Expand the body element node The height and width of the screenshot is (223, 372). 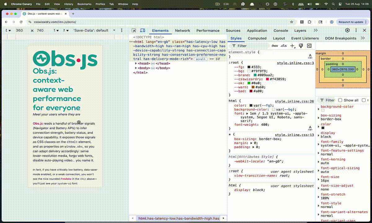[136, 68]
